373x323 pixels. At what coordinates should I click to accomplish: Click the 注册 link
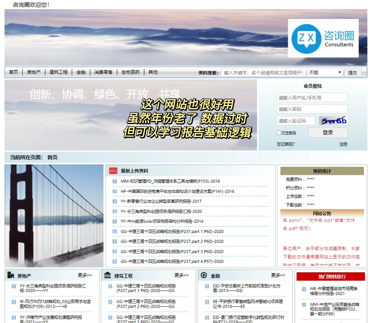tap(343, 144)
